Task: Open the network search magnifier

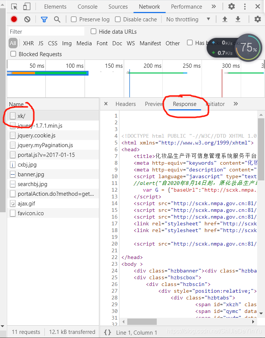Action: [57, 19]
